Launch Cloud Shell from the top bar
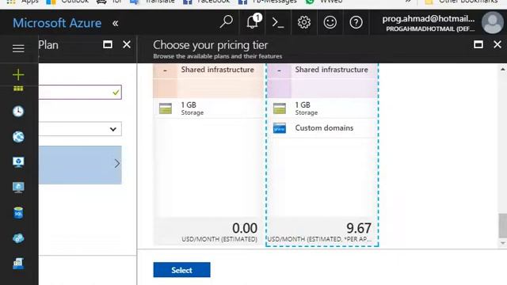Screen dimensions: 507x285 pyautogui.click(x=278, y=23)
